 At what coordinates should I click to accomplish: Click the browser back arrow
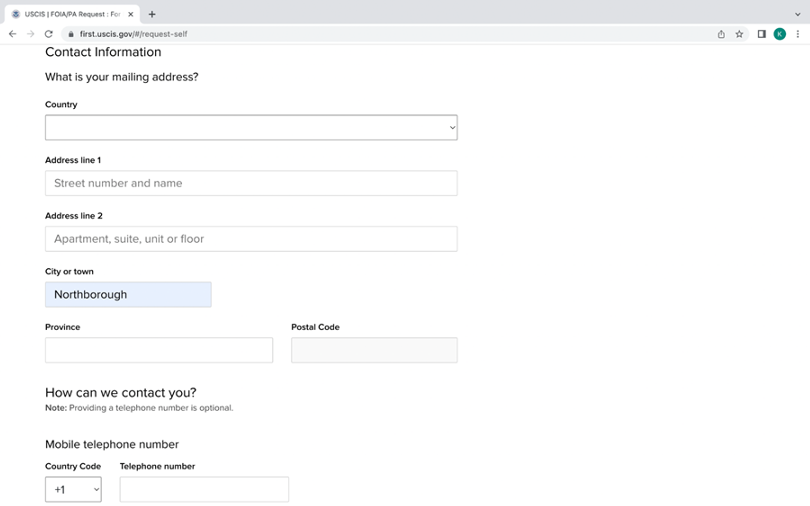[x=13, y=34]
